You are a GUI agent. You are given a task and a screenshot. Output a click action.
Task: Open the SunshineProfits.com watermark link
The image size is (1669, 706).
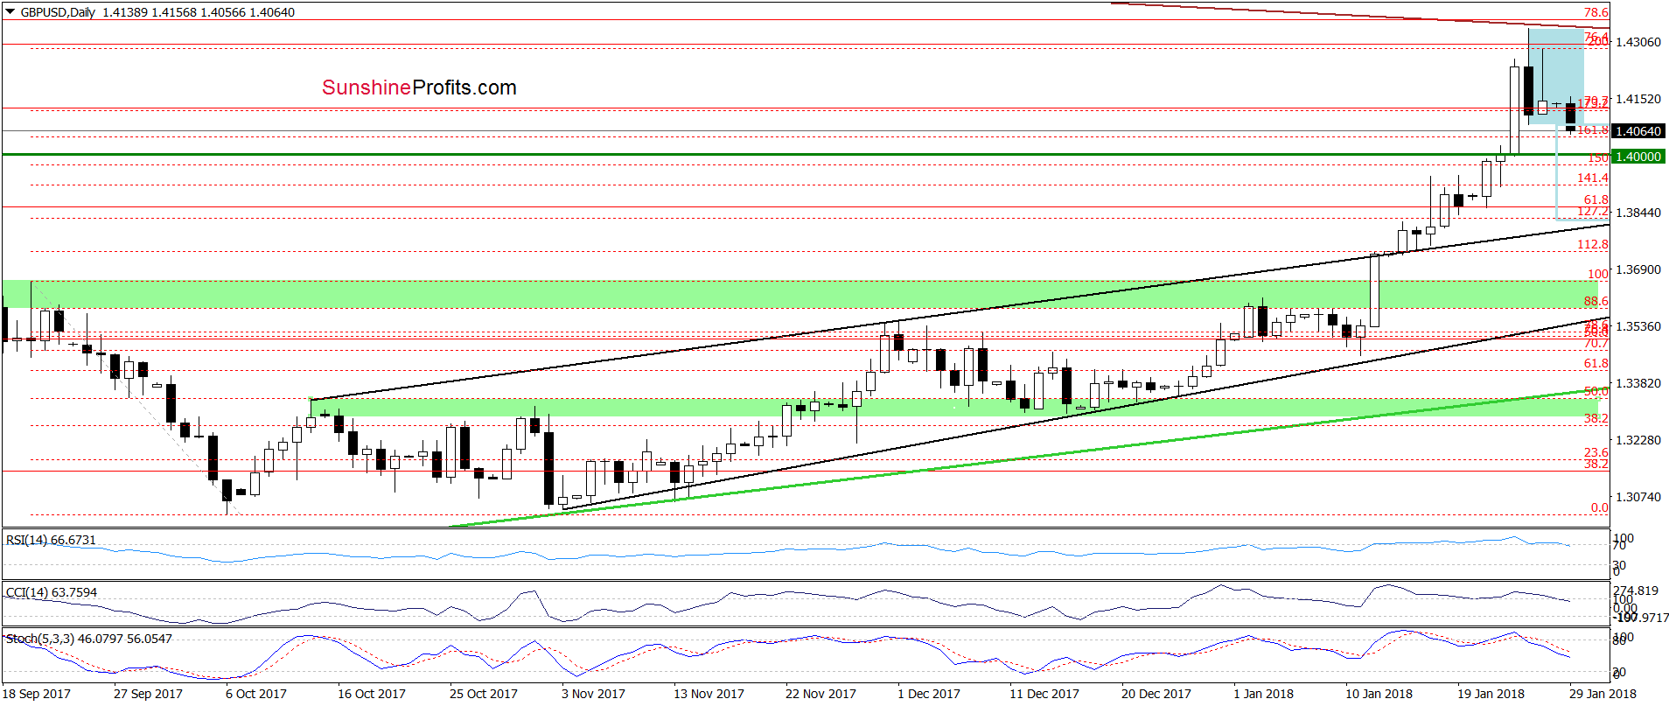(419, 87)
